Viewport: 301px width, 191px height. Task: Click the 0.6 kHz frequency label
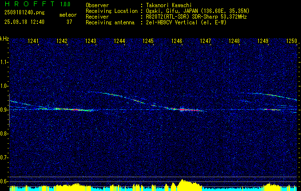tap(4, 181)
